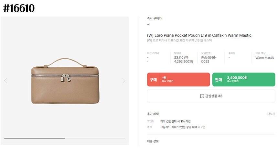Expand the 외 7건 payment benefits

(x=201, y=127)
